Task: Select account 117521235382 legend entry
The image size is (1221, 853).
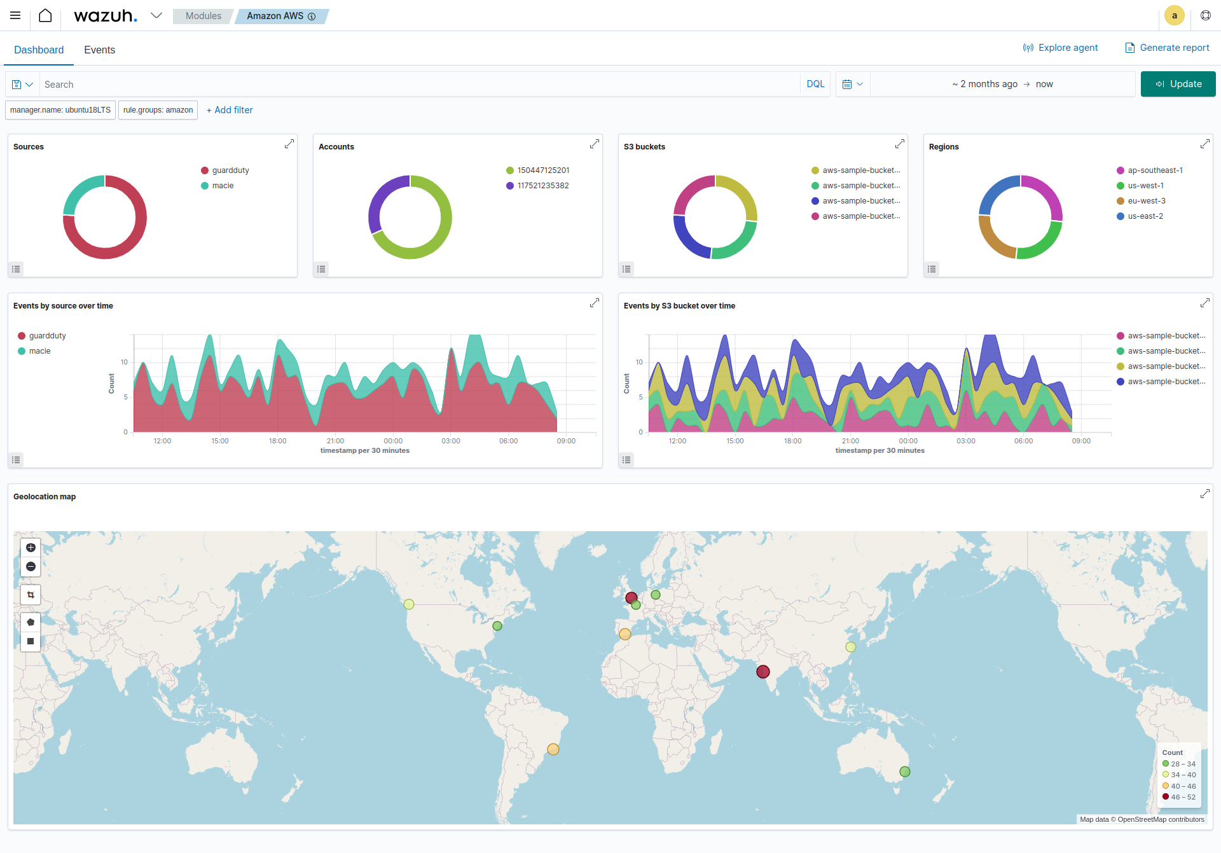Action: point(538,186)
